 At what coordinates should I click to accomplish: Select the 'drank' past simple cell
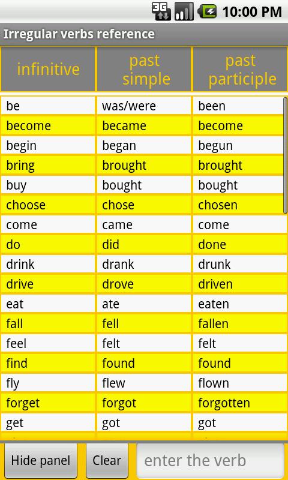coord(144,264)
